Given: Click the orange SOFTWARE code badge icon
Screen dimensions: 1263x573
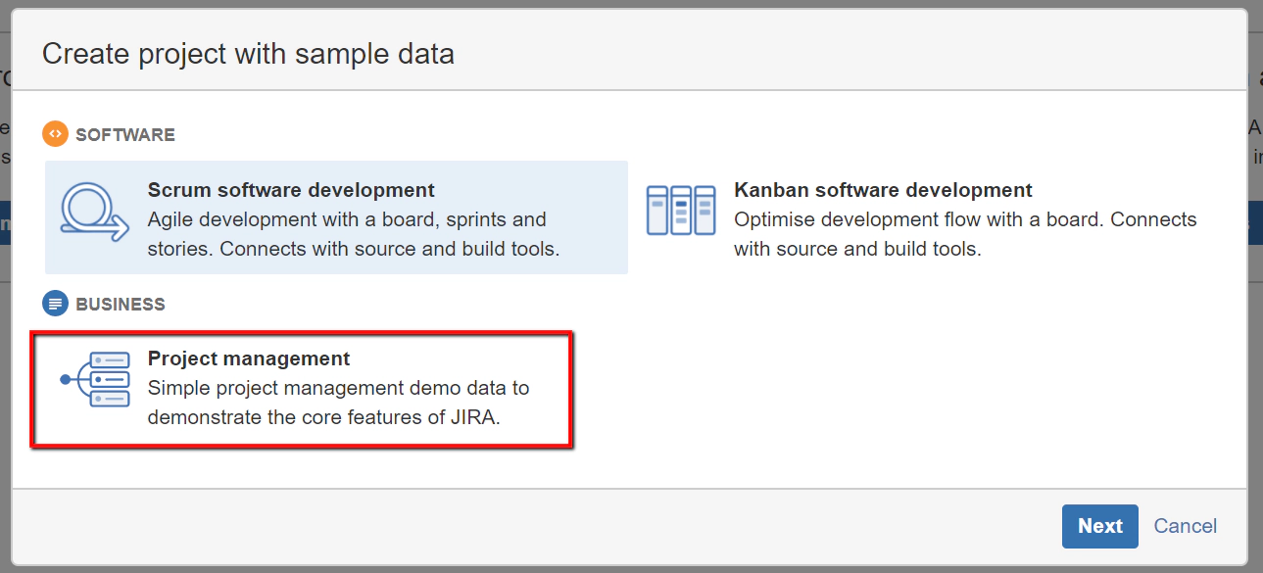Looking at the screenshot, I should coord(54,134).
